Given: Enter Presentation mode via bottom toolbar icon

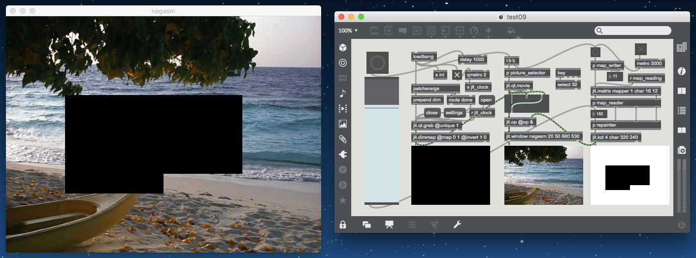Looking at the screenshot, I should tap(389, 225).
